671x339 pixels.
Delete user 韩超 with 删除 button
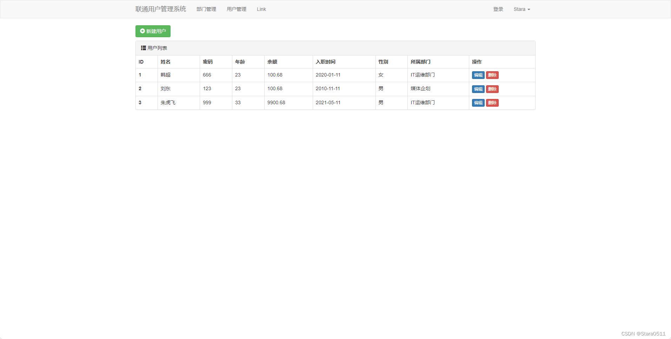[492, 75]
